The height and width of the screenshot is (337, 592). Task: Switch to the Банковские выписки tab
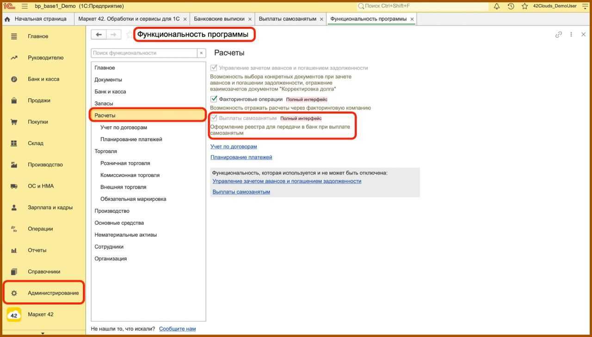[219, 19]
